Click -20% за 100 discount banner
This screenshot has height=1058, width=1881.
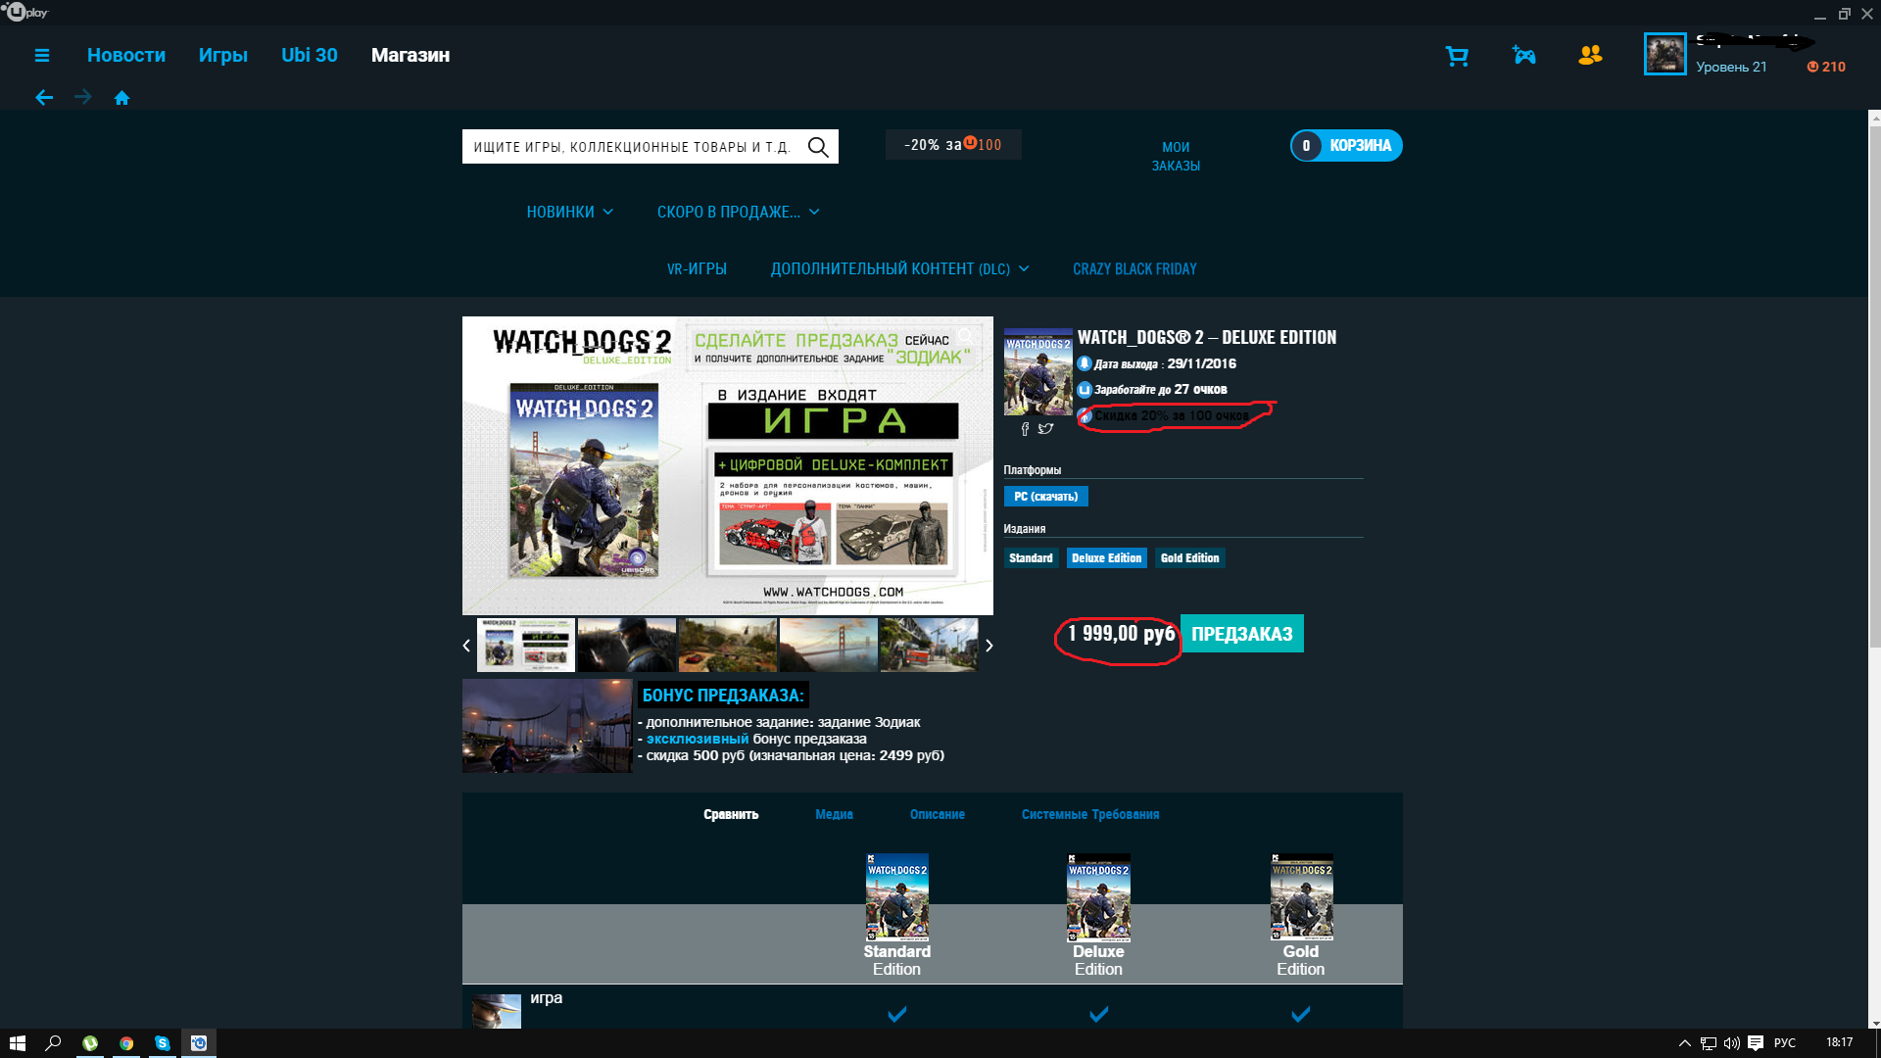(x=953, y=145)
